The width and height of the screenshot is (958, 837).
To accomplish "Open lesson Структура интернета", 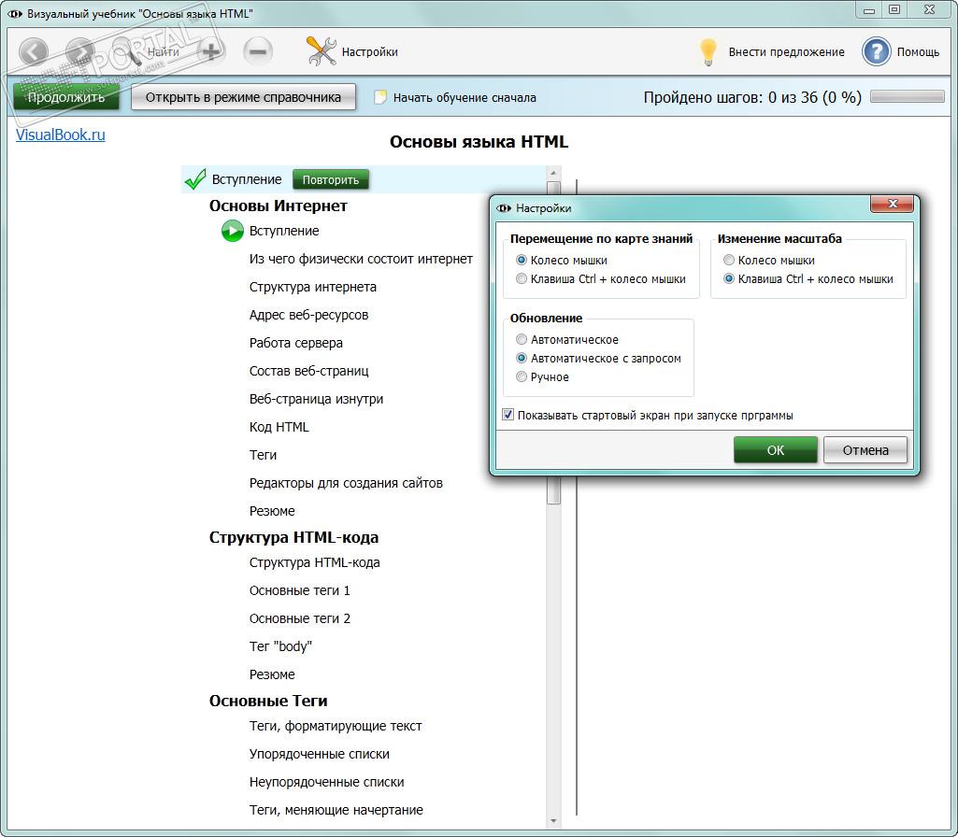I will click(x=313, y=287).
